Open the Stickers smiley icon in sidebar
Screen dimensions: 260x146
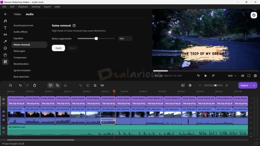pos(5,48)
